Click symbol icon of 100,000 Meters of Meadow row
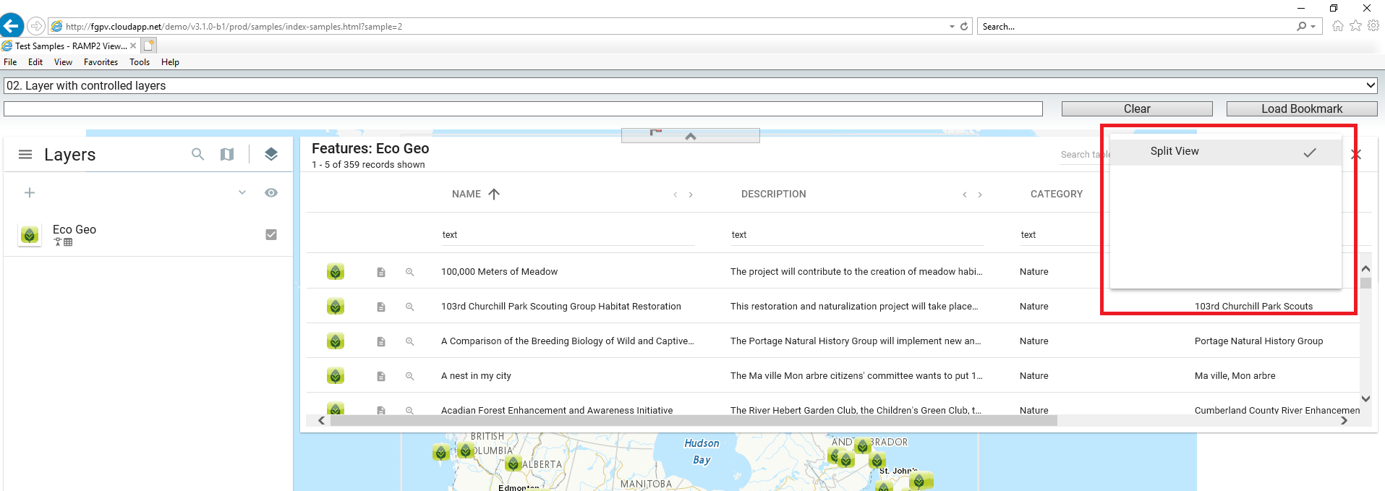Image resolution: width=1385 pixels, height=491 pixels. [x=335, y=272]
